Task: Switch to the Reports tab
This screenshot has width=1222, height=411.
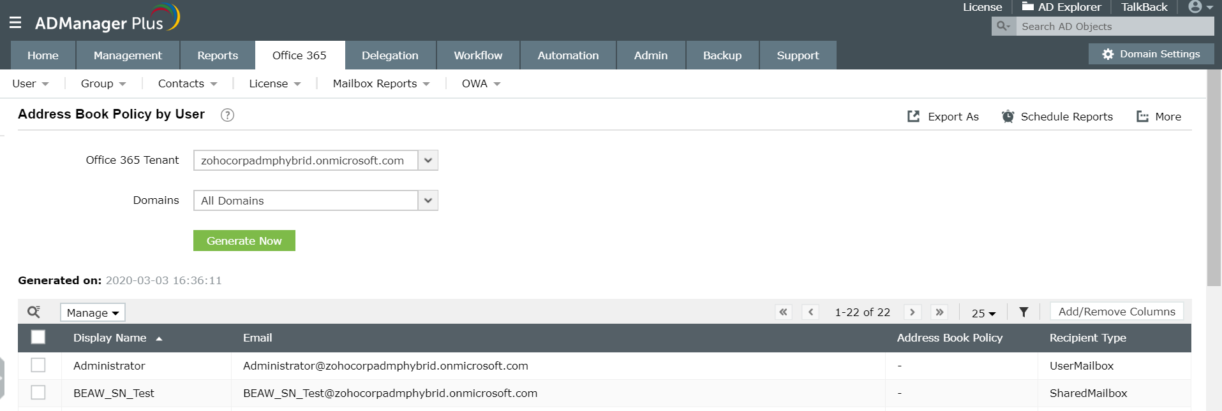Action: click(218, 55)
